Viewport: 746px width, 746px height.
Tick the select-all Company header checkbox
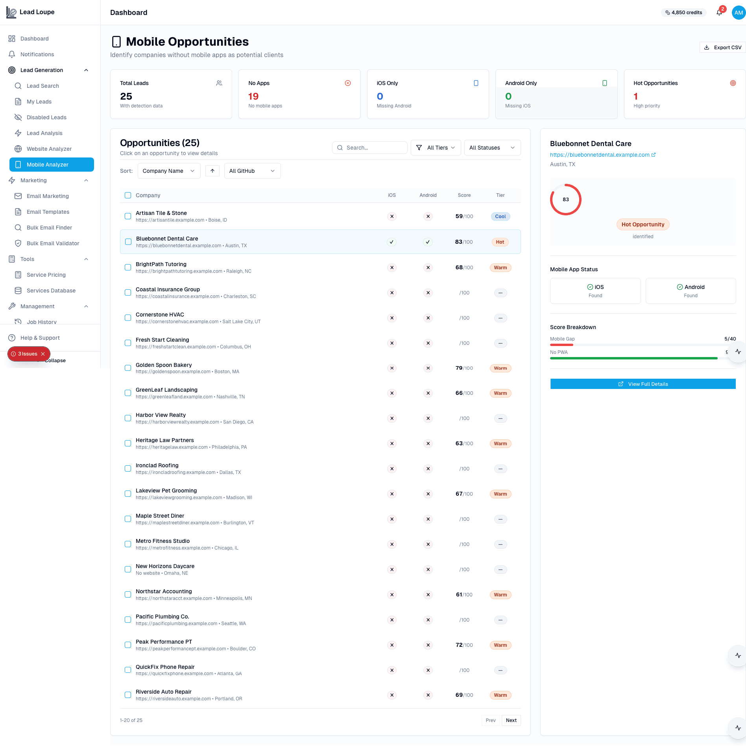tap(128, 195)
